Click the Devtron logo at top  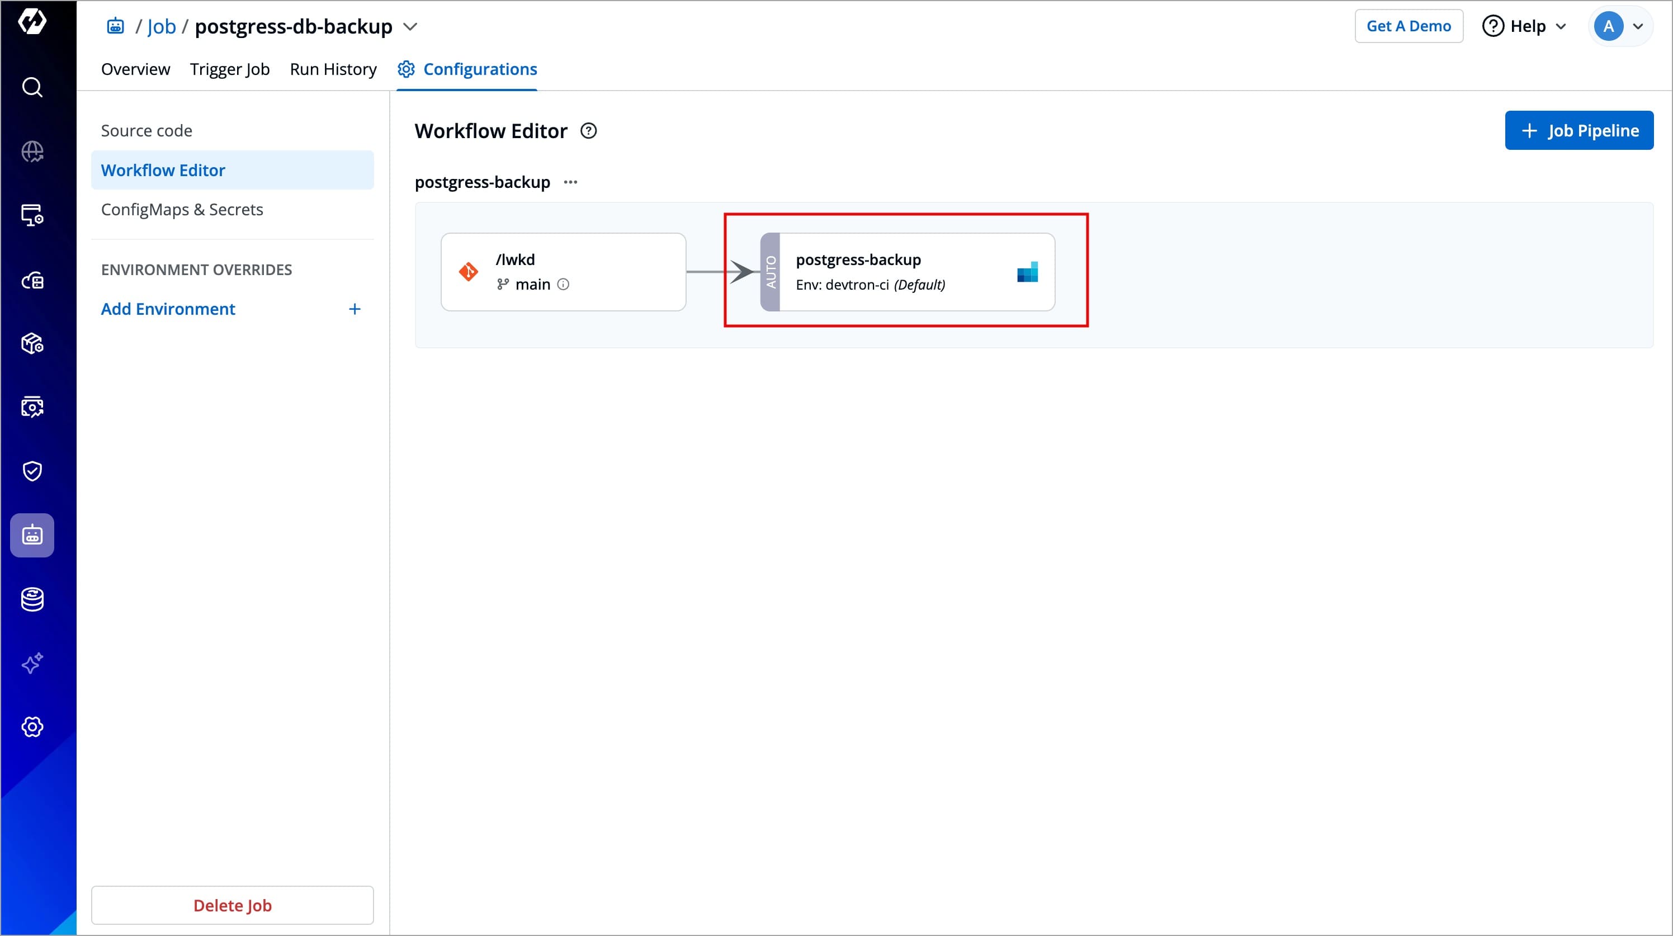pyautogui.click(x=32, y=21)
